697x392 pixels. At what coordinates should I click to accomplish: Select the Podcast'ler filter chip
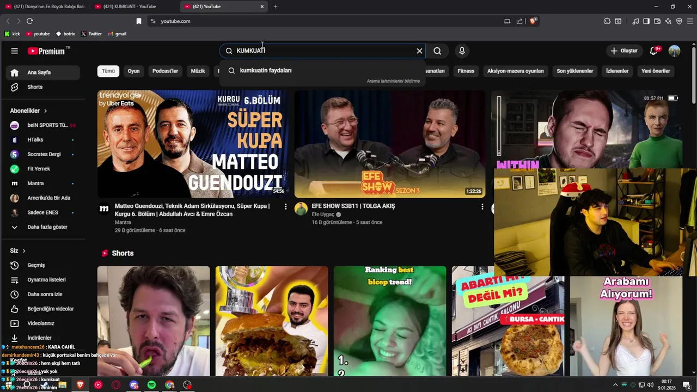click(165, 71)
